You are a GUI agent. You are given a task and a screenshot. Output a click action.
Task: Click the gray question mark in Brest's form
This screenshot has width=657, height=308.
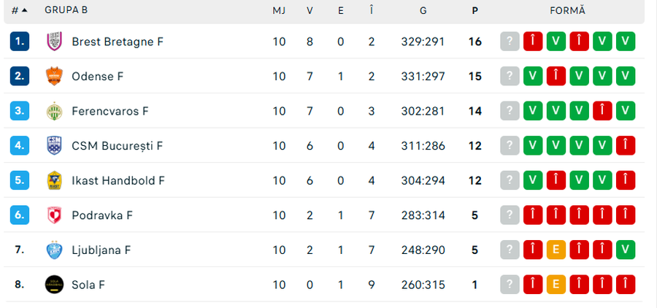click(x=510, y=42)
